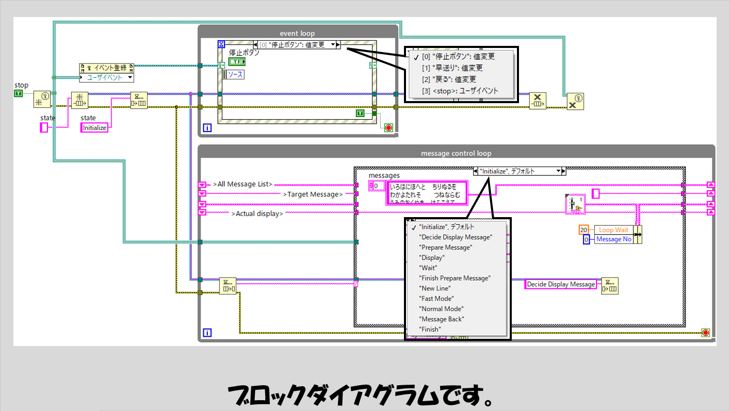Screen dimensions: 730x411
Task: Choose "Prepare Message" from the case list
Action: point(446,247)
